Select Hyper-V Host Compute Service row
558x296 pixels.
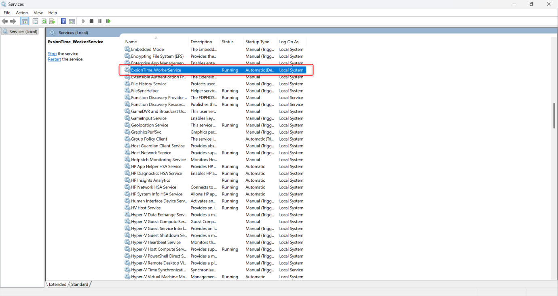tap(215, 249)
